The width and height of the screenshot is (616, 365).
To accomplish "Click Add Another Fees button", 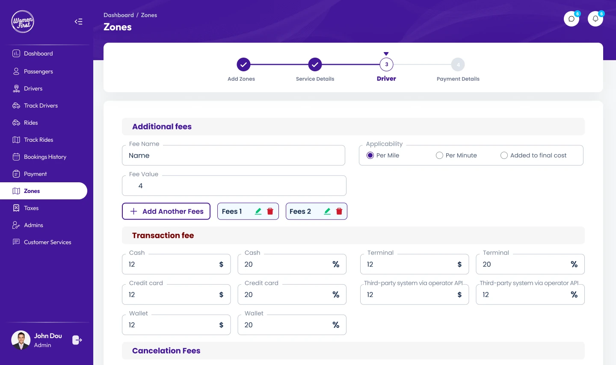I will (166, 211).
